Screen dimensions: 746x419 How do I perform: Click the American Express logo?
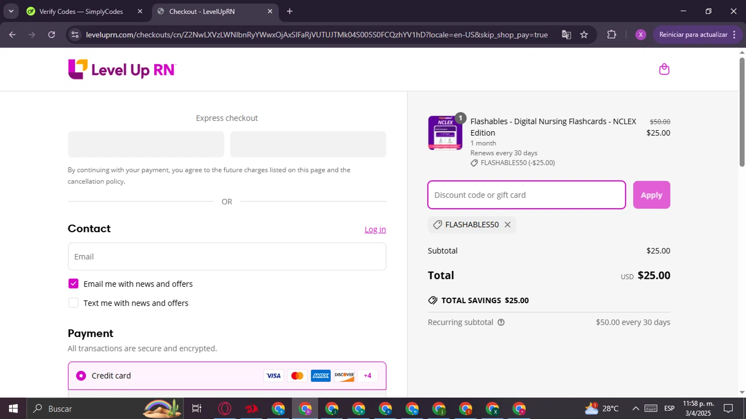[321, 376]
